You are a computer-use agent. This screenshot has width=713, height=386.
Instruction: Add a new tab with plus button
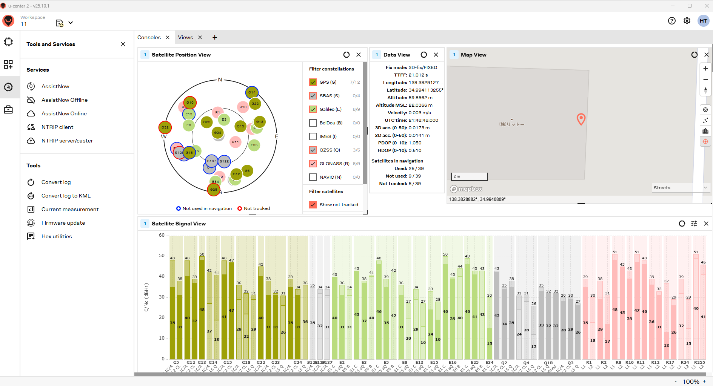pyautogui.click(x=215, y=37)
